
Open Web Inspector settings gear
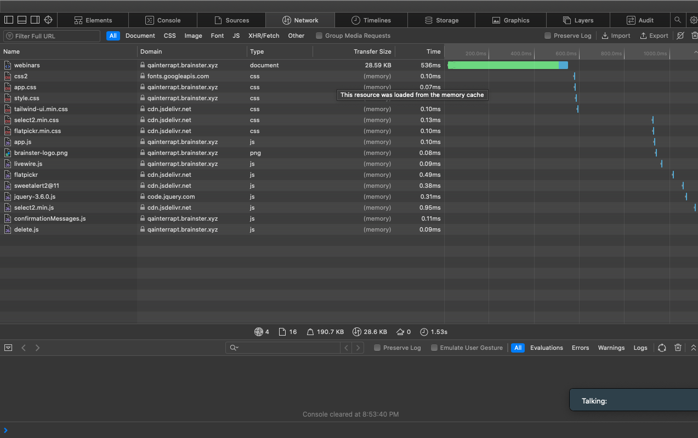coord(693,20)
